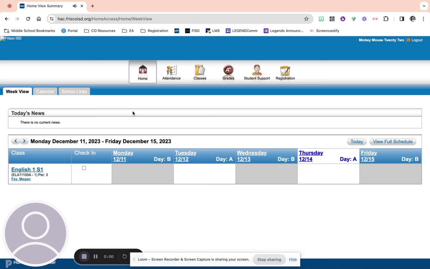Open the Attendance section icon
The image size is (430, 269).
pos(171,72)
